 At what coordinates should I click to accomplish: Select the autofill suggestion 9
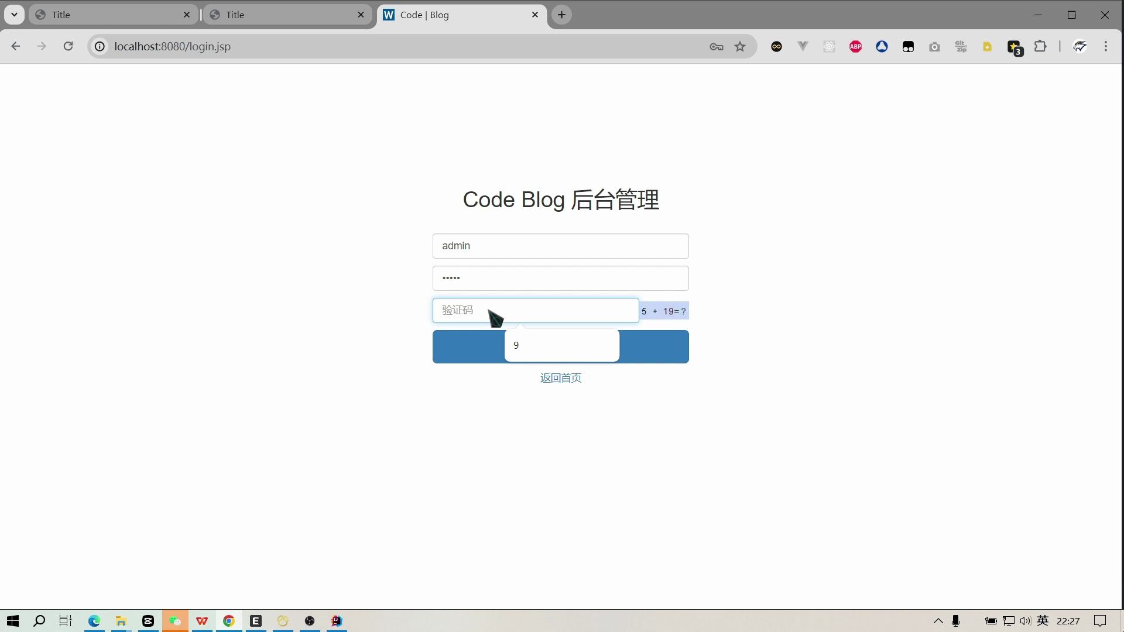(561, 345)
